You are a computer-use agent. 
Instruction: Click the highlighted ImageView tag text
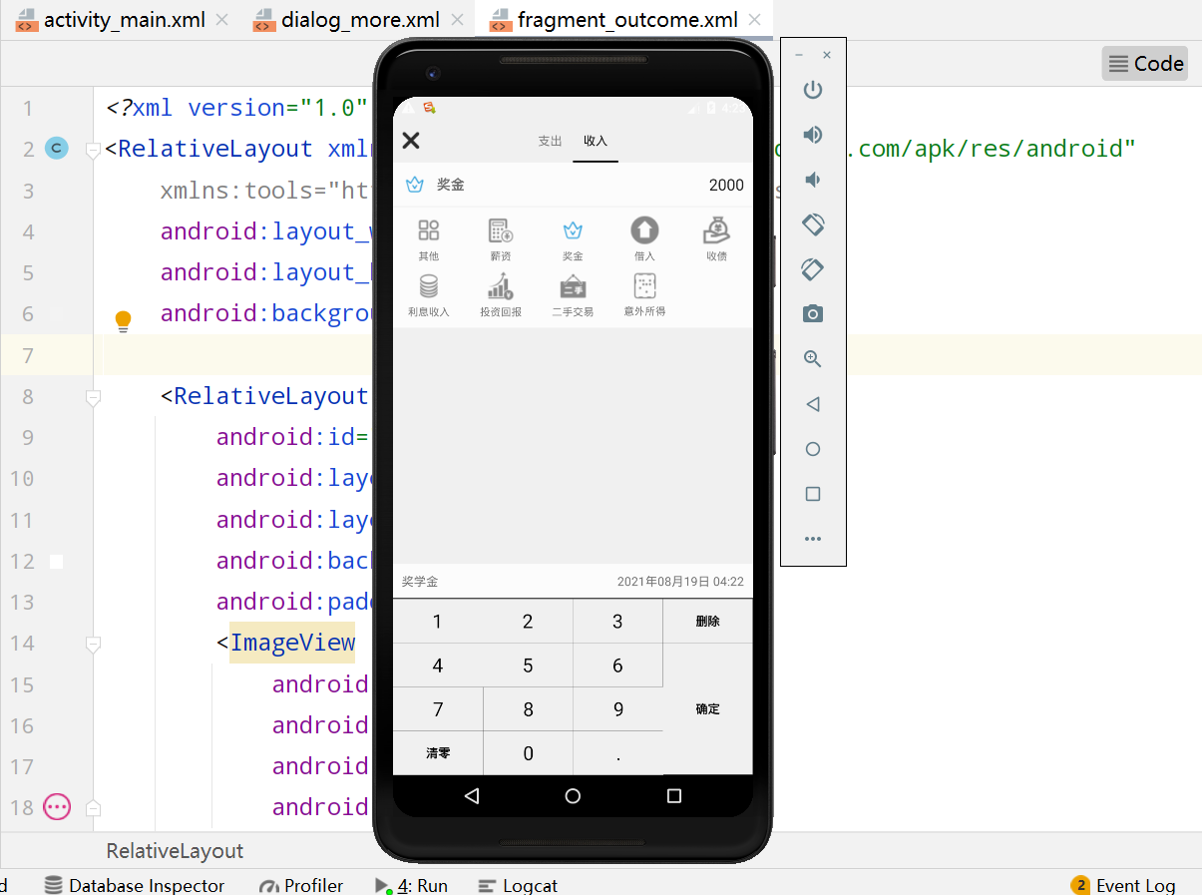point(292,643)
